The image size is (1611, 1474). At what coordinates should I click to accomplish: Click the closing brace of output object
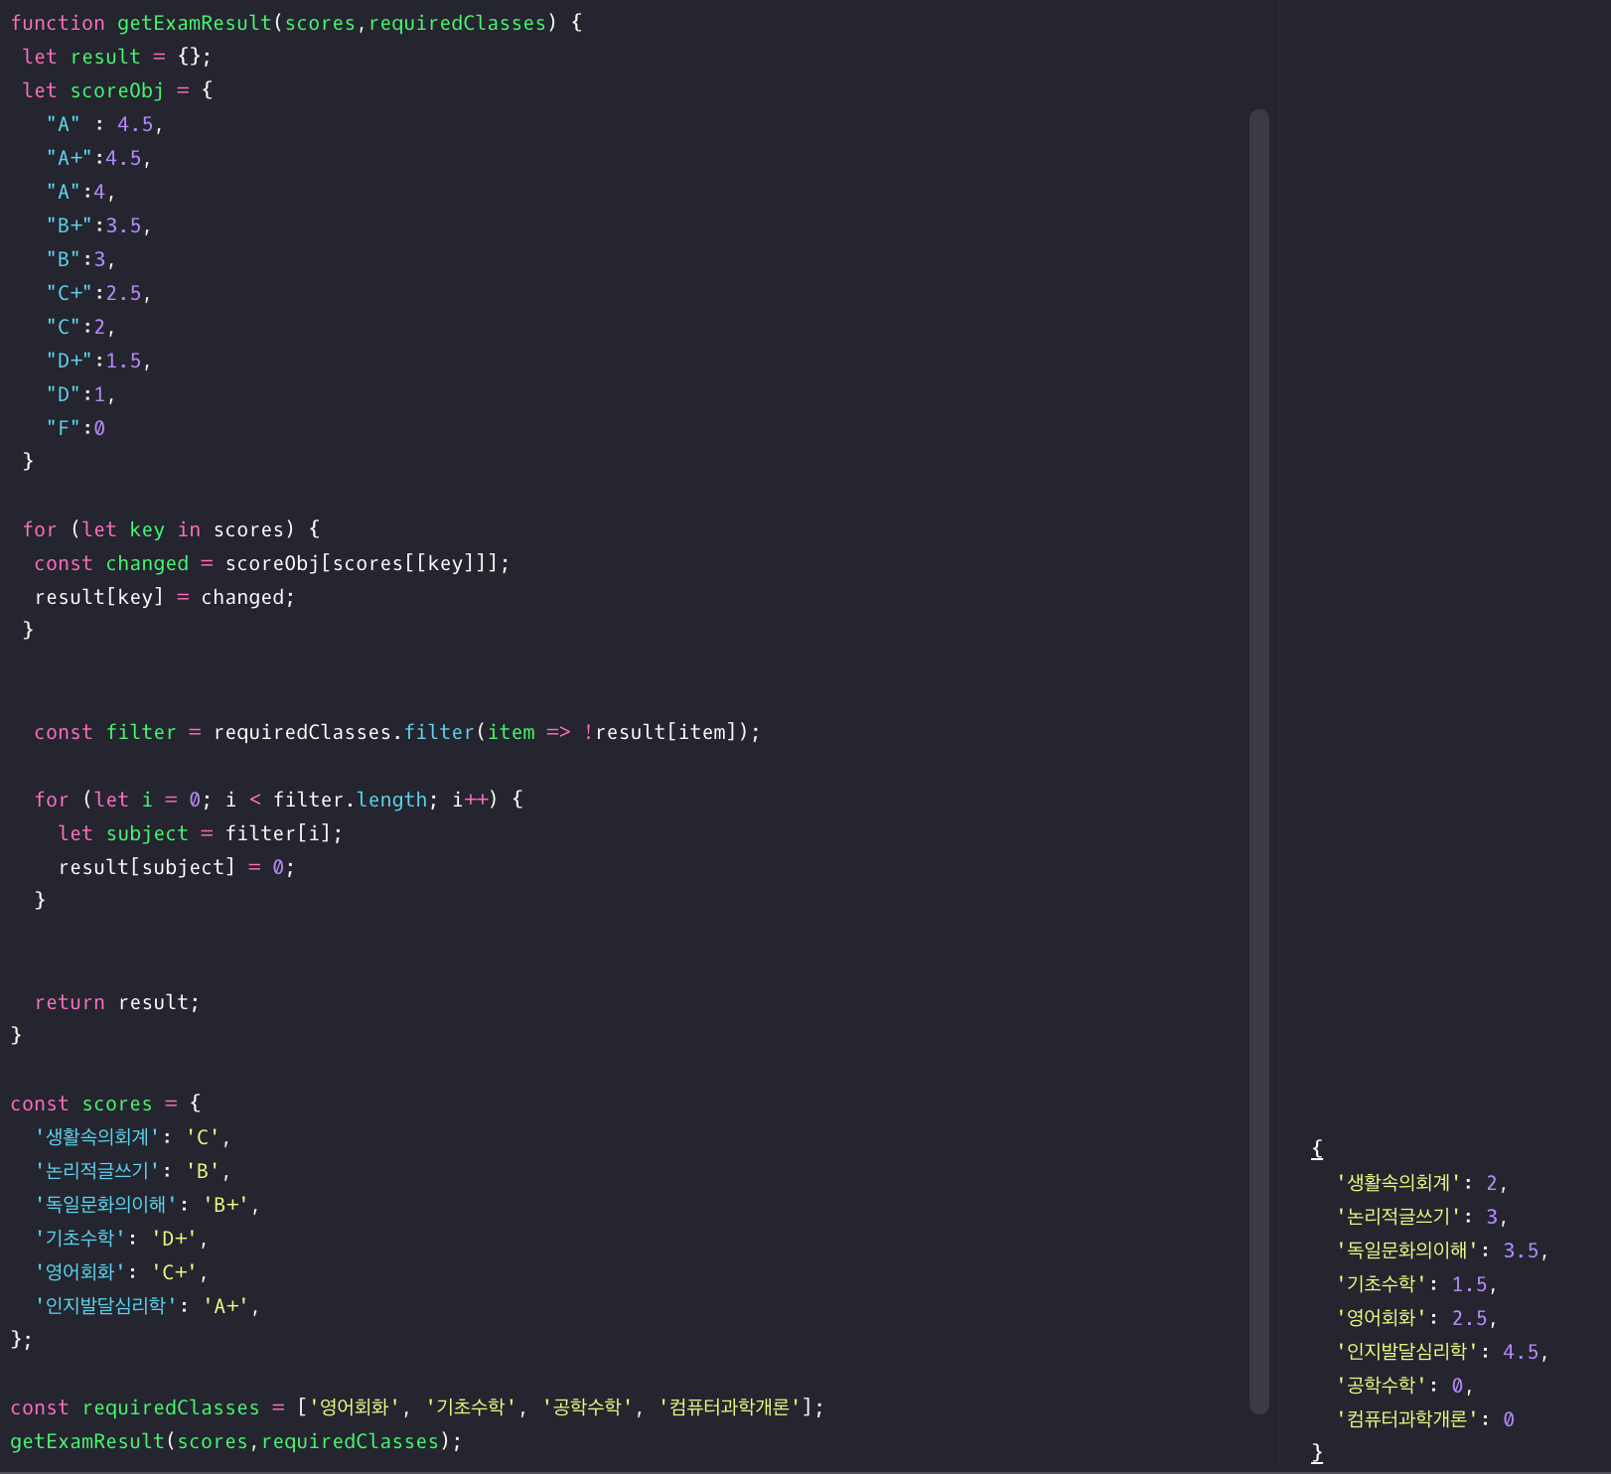pyautogui.click(x=1317, y=1453)
